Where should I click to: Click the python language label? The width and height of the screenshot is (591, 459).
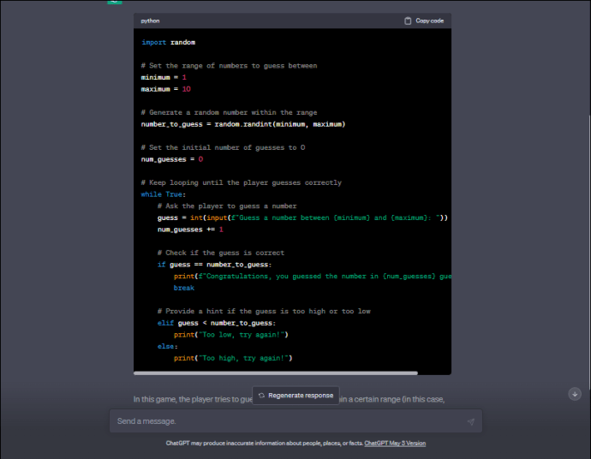pyautogui.click(x=150, y=21)
